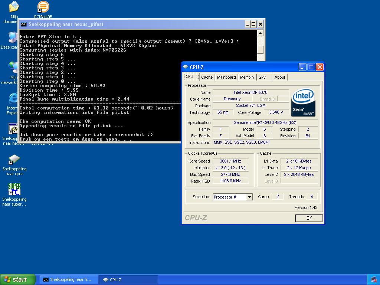Viewport: 380px width, 285px height.
Task: Click the Intel Xeon inside logo
Action: click(x=303, y=102)
